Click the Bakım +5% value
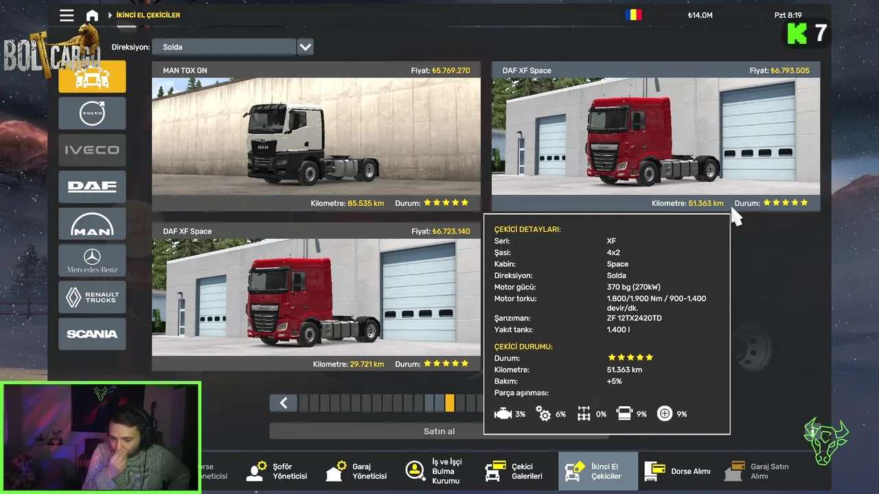Image resolution: width=879 pixels, height=494 pixels. click(x=615, y=381)
